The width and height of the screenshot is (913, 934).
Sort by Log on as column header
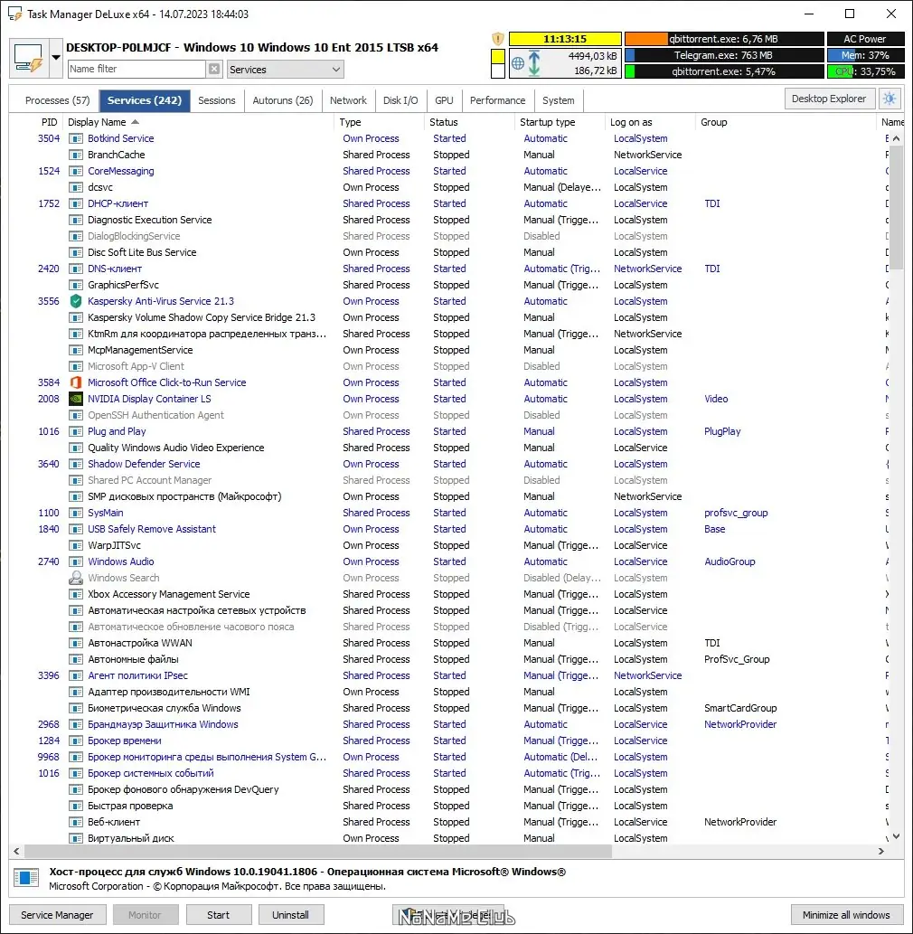tap(650, 122)
